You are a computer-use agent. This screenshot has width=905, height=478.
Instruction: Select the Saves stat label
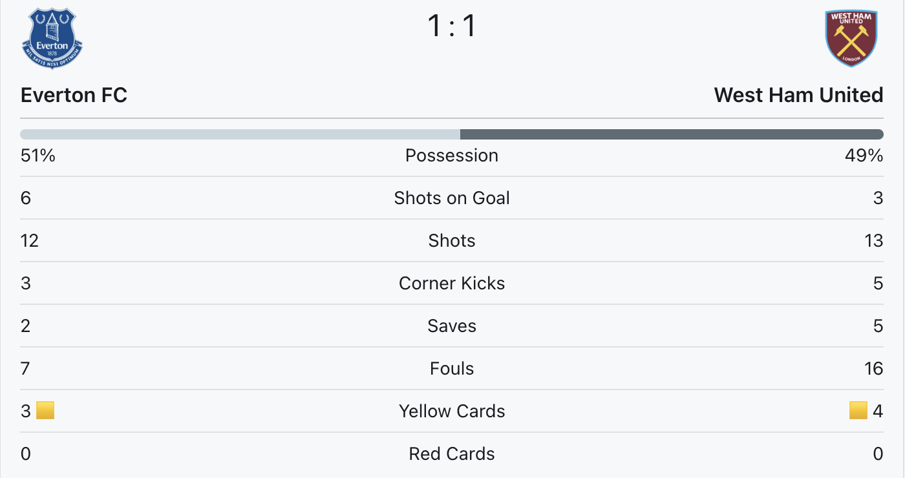[452, 326]
